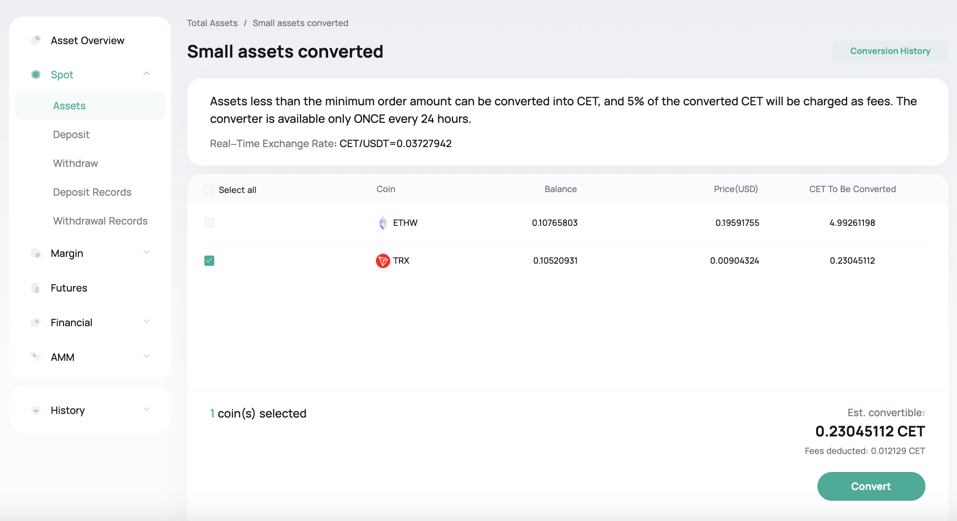Click ETHW converted value 4.99261198
The width and height of the screenshot is (957, 521).
[x=852, y=223]
